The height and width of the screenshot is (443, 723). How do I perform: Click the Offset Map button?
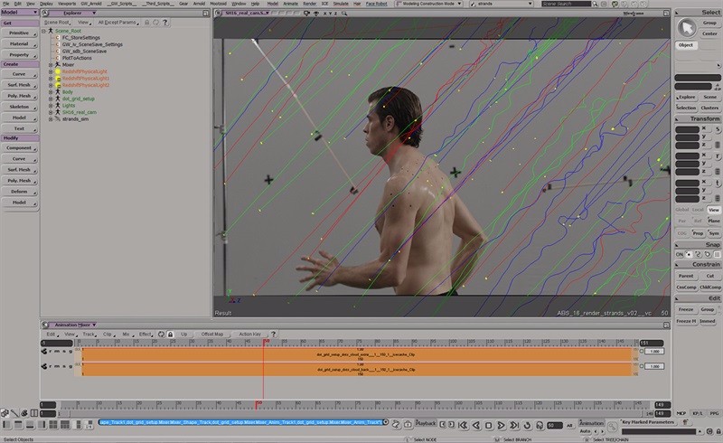tap(212, 335)
